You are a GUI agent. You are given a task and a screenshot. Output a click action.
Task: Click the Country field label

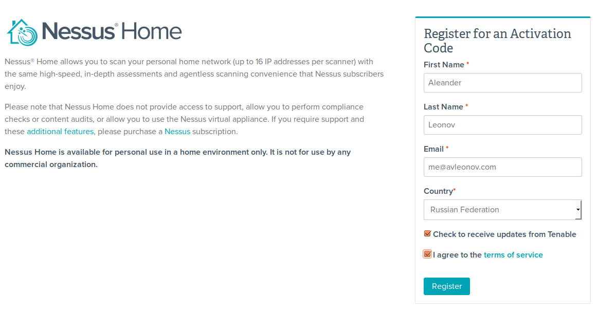coord(438,191)
